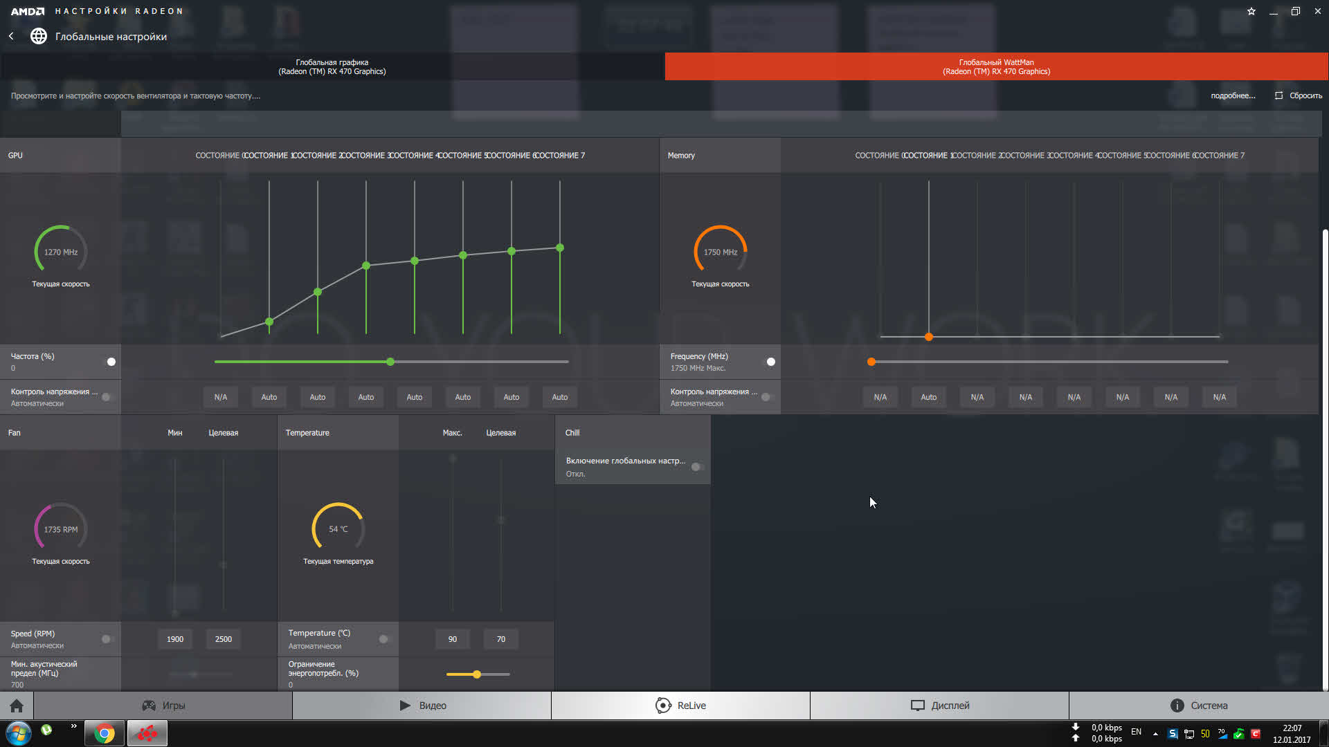Click the подробнее... link

tap(1233, 95)
